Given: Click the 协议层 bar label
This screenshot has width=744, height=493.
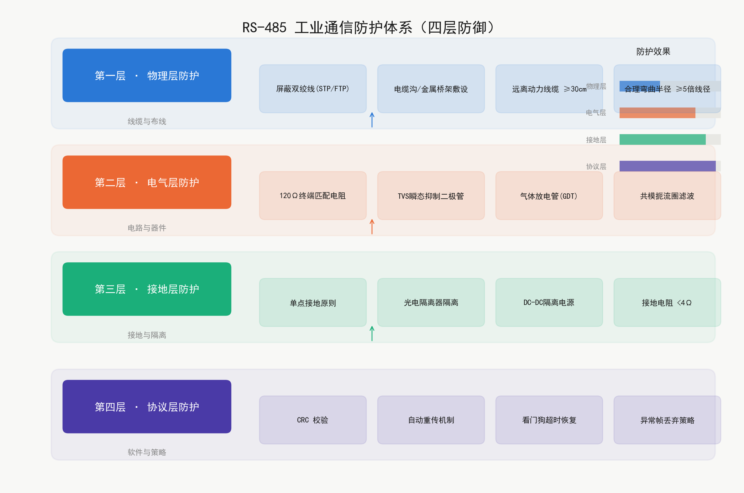Looking at the screenshot, I should click(x=596, y=167).
